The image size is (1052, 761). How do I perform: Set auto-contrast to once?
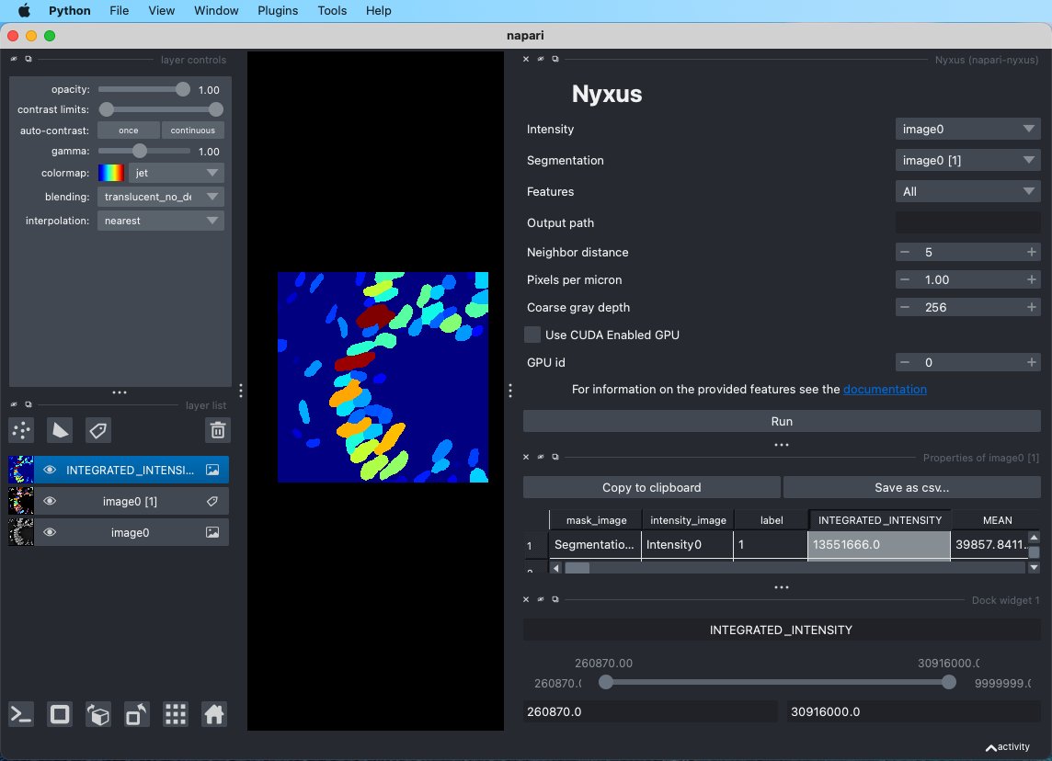coord(128,131)
